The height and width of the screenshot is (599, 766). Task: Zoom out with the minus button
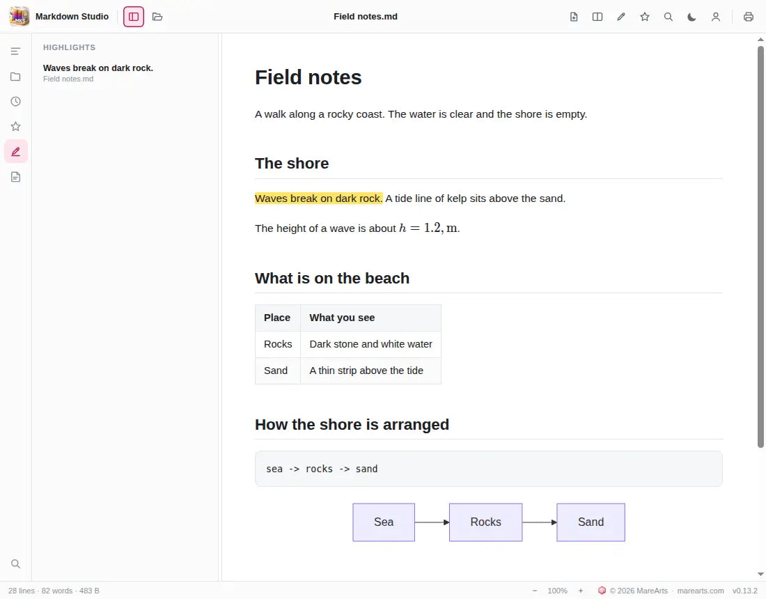point(534,591)
